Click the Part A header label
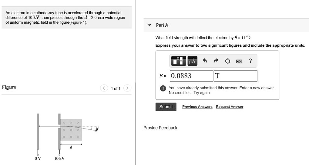Screen dimensions: 309x165 [x=162, y=25]
